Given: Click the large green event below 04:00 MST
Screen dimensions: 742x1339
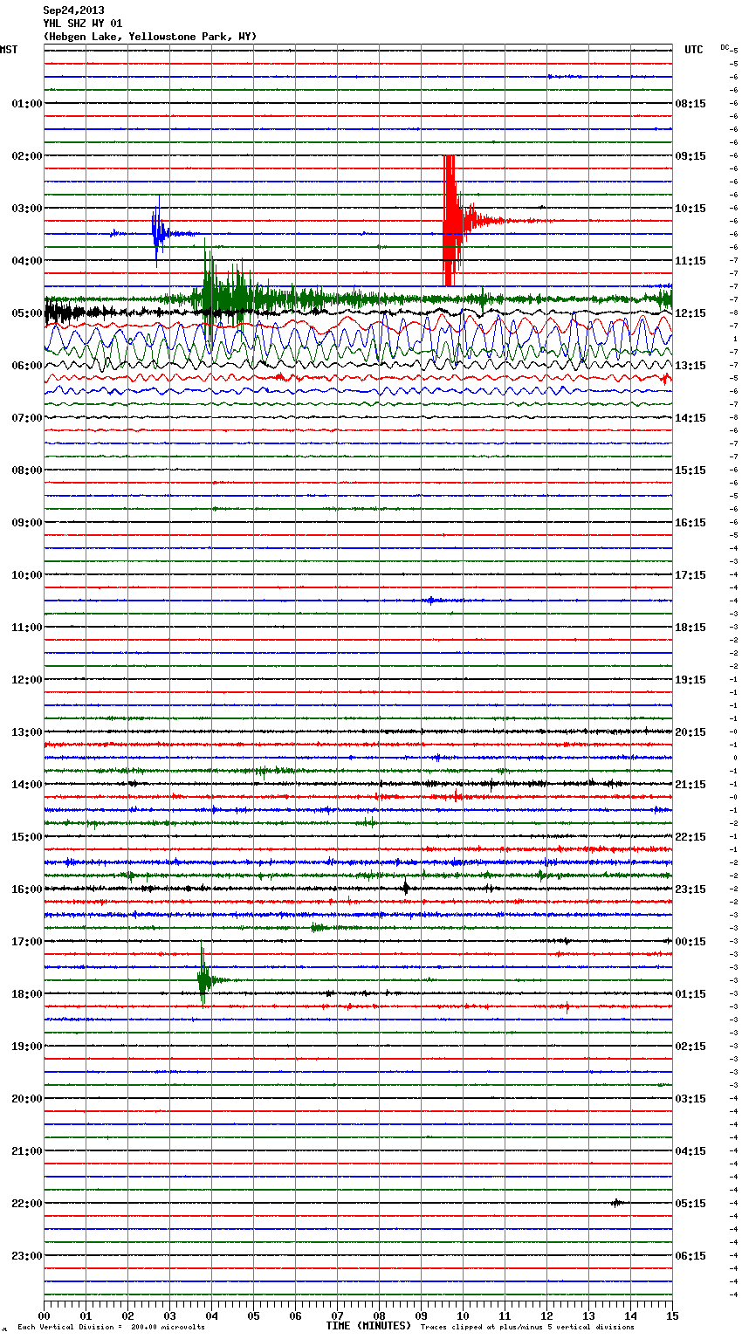Looking at the screenshot, I should click(227, 297).
